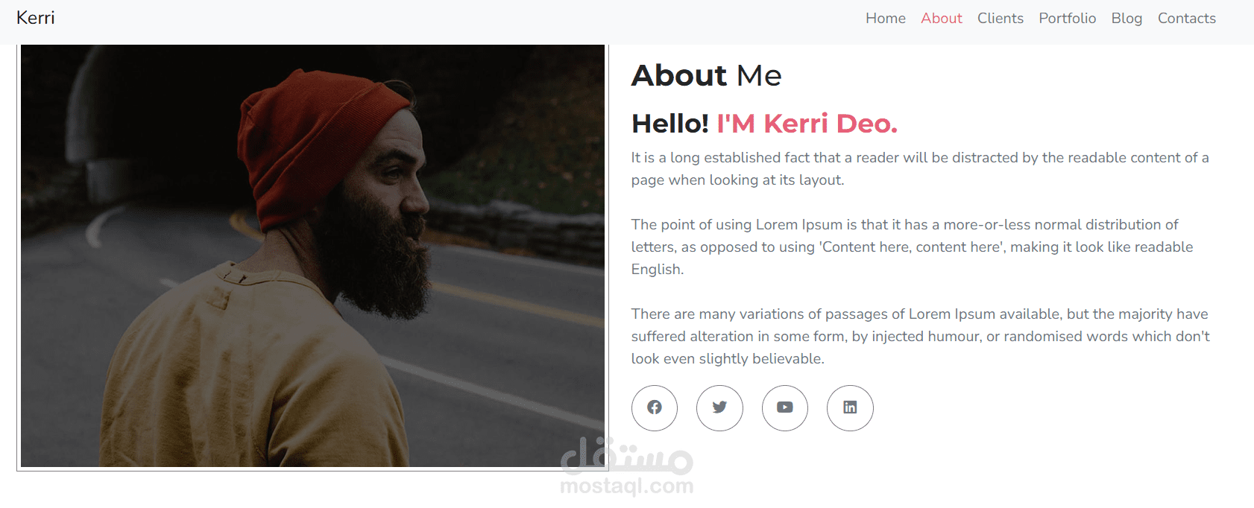Open the Twitter social icon
1254x508 pixels.
click(x=719, y=407)
